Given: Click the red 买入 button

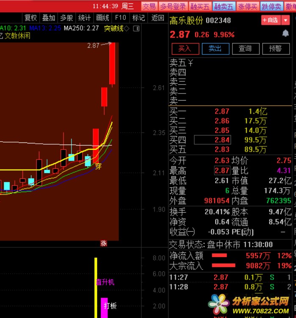Looking at the screenshot, I should (x=185, y=49).
